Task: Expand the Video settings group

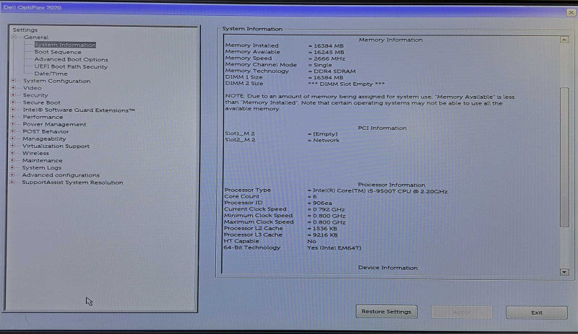Action: tap(14, 88)
